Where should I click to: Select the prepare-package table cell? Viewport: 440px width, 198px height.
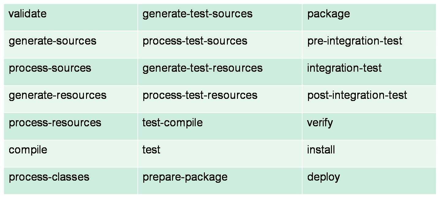click(x=185, y=177)
